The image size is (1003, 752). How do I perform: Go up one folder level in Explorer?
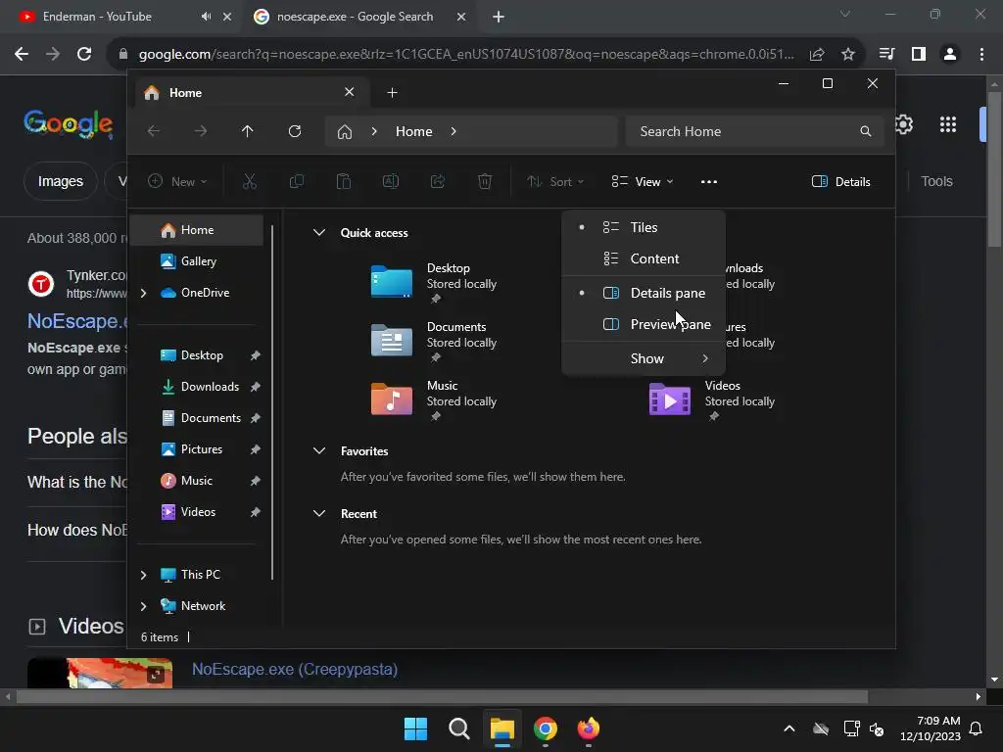pos(248,131)
